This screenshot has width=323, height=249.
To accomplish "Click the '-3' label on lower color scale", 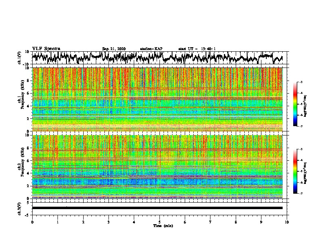I will tap(301, 149).
